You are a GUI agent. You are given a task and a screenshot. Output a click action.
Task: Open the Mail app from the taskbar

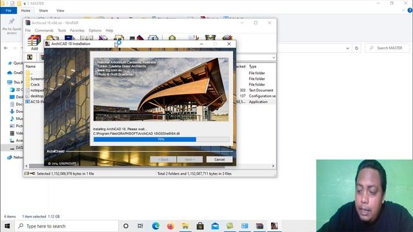click(x=215, y=226)
